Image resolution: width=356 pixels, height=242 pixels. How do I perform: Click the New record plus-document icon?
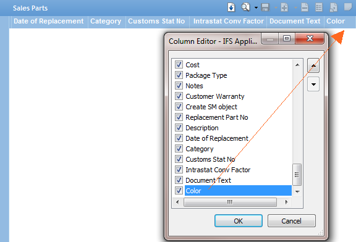coord(284,7)
